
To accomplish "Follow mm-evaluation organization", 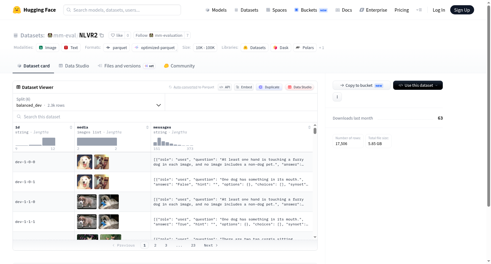I will click(159, 35).
